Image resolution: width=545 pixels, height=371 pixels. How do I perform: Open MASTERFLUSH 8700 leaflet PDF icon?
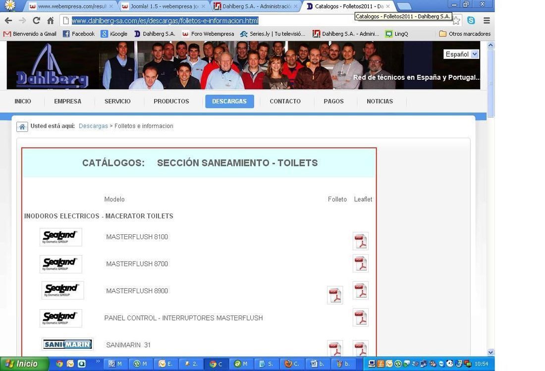point(360,264)
